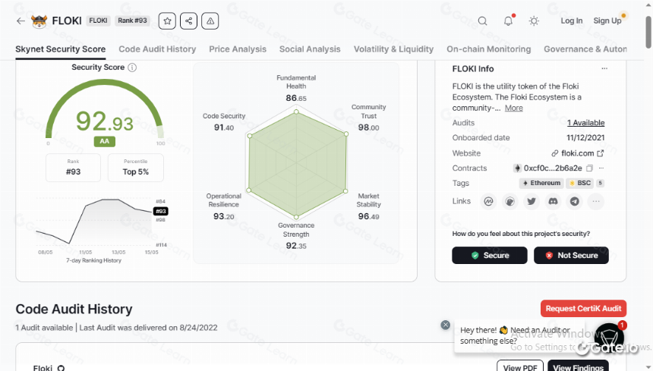Click the 7-day Ranking History label
The image size is (653, 371).
[x=93, y=260]
